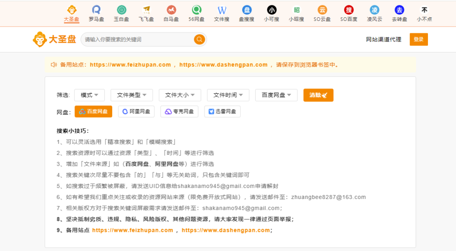Click the speaker announcement icon
This screenshot has width=456, height=251.
54,65
